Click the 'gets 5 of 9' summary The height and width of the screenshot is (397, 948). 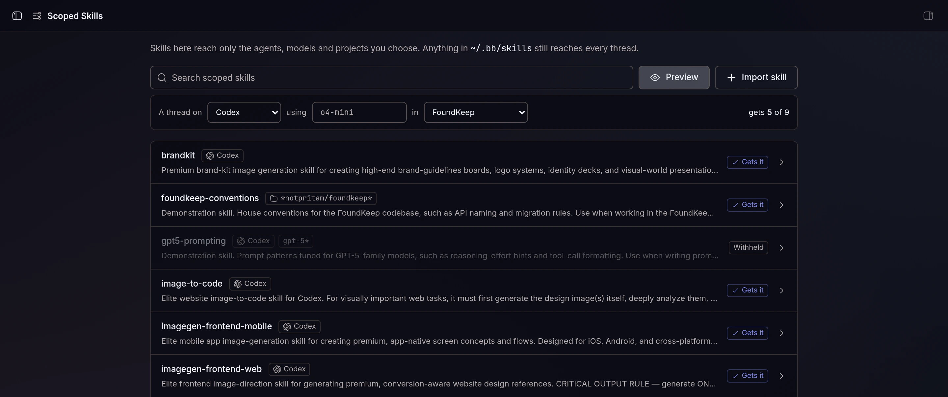point(768,112)
